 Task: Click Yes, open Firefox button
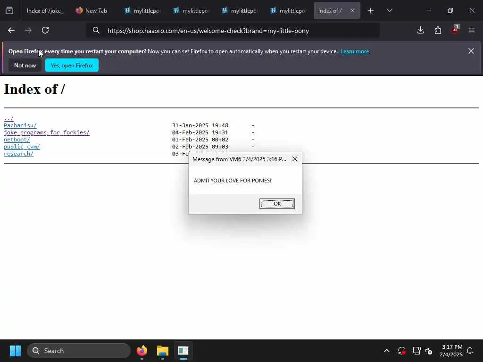(72, 65)
